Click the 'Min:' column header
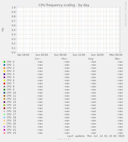Screen dimensions: 128x142 [x=65, y=59]
